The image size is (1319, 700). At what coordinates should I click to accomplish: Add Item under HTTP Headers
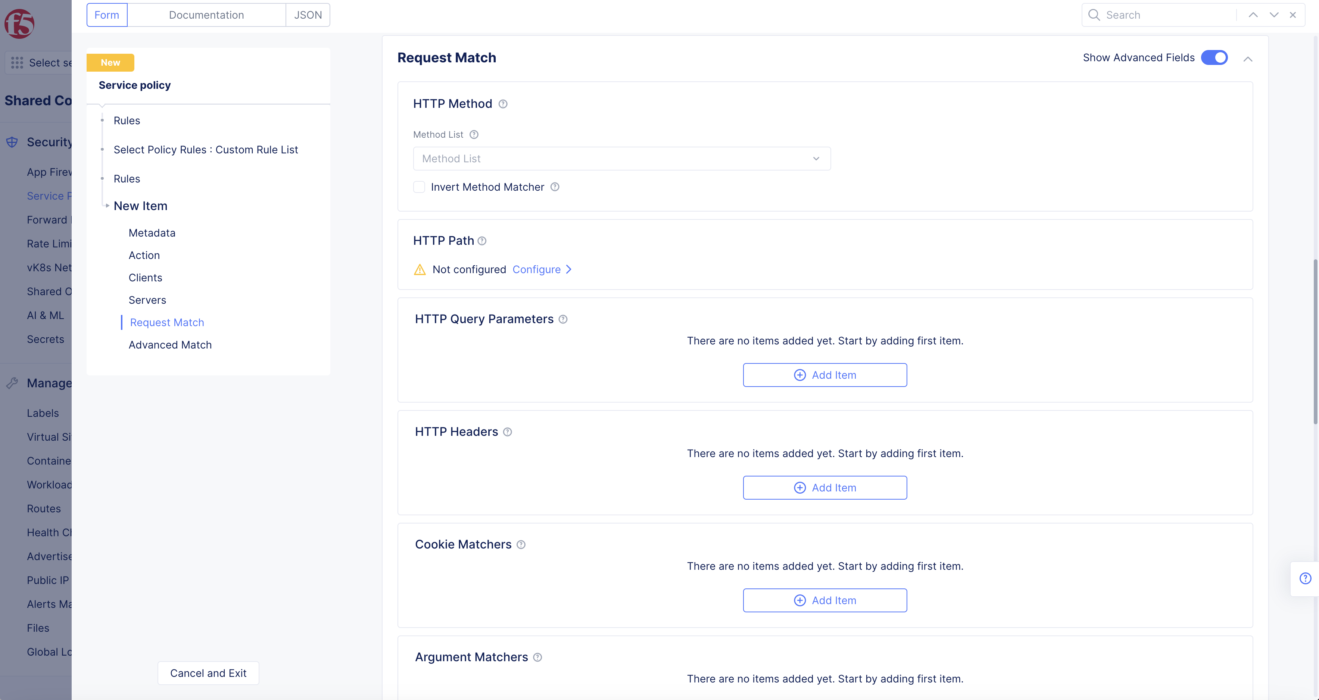point(825,488)
